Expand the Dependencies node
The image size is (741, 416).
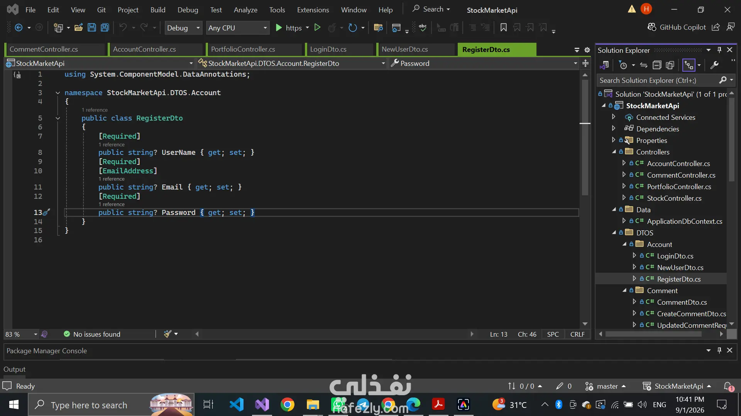614,128
